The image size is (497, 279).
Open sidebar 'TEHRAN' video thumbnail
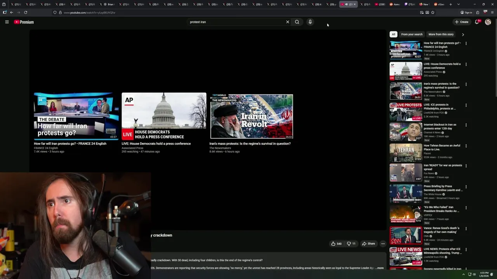tap(406, 153)
